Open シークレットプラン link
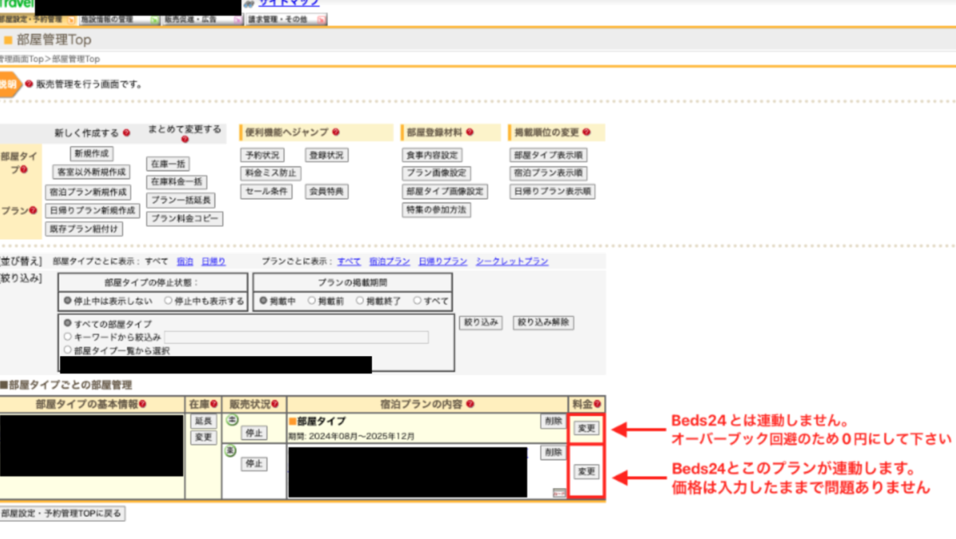The height and width of the screenshot is (539, 956). click(x=512, y=261)
